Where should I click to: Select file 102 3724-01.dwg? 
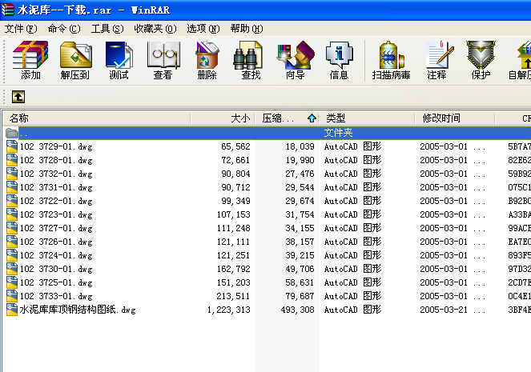click(x=56, y=255)
